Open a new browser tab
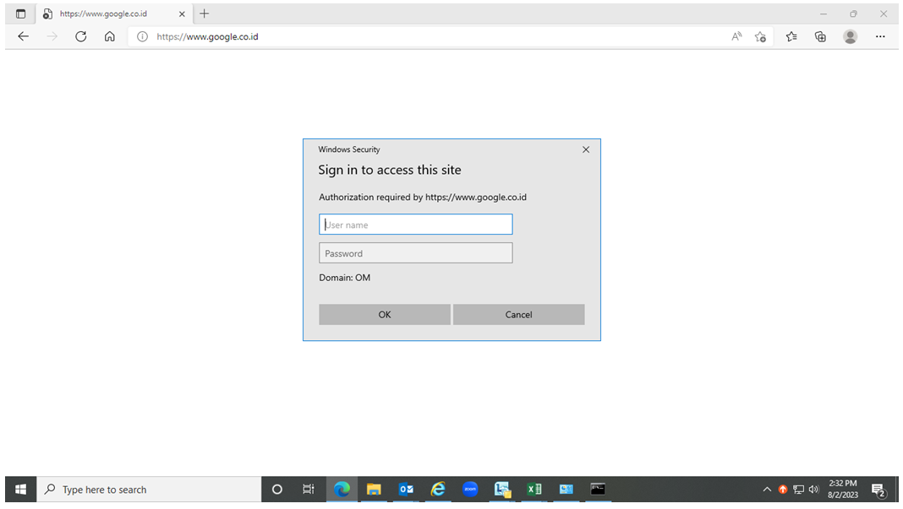Viewport: 903px width, 509px height. (x=204, y=14)
